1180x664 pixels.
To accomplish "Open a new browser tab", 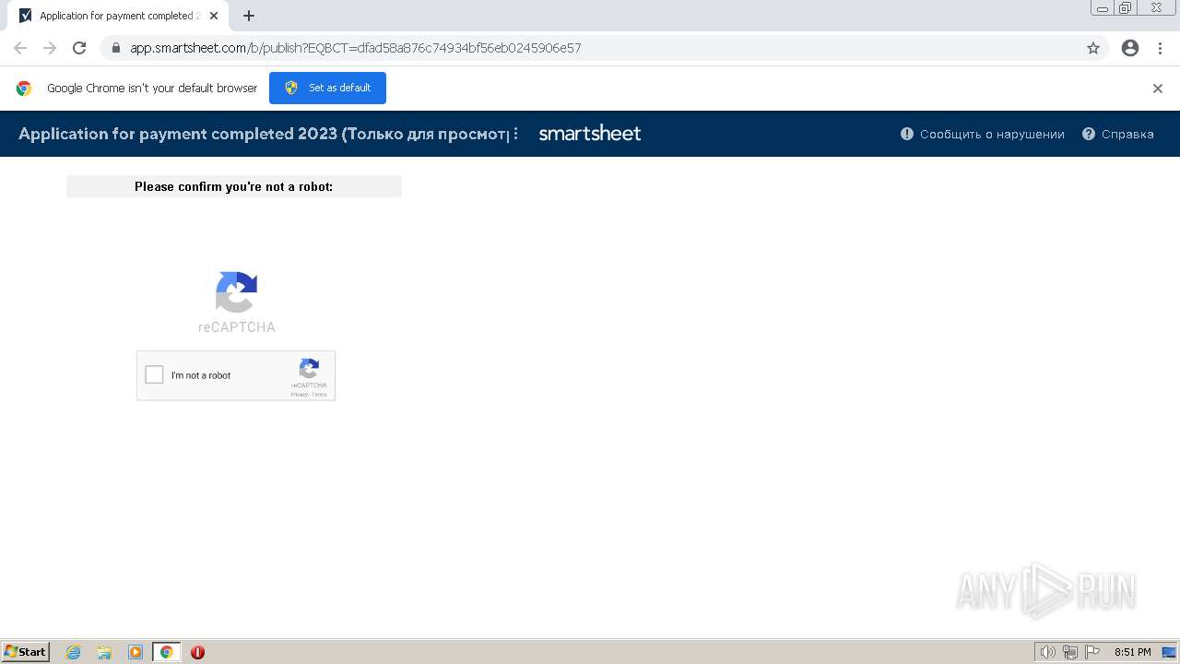I will (248, 16).
